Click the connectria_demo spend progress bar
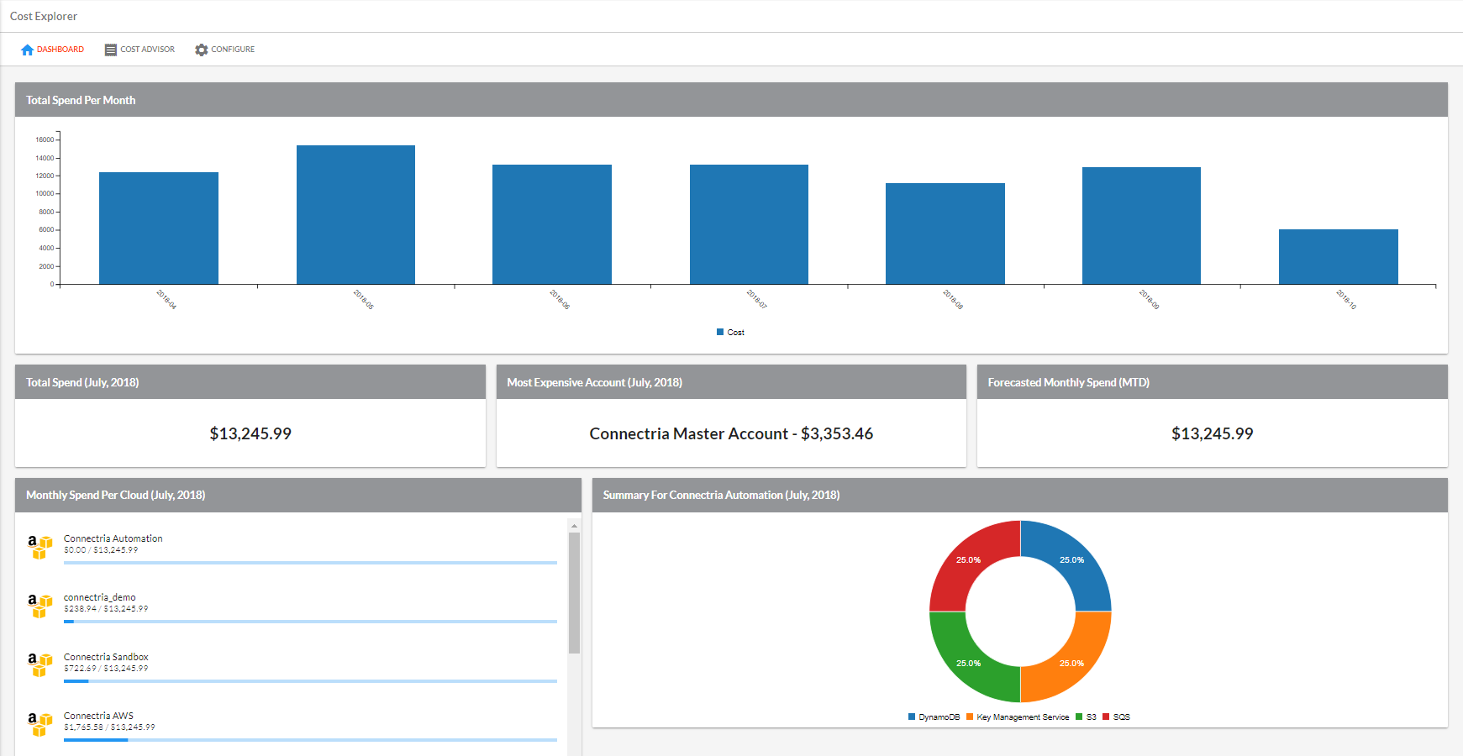This screenshot has width=1463, height=756. click(310, 622)
